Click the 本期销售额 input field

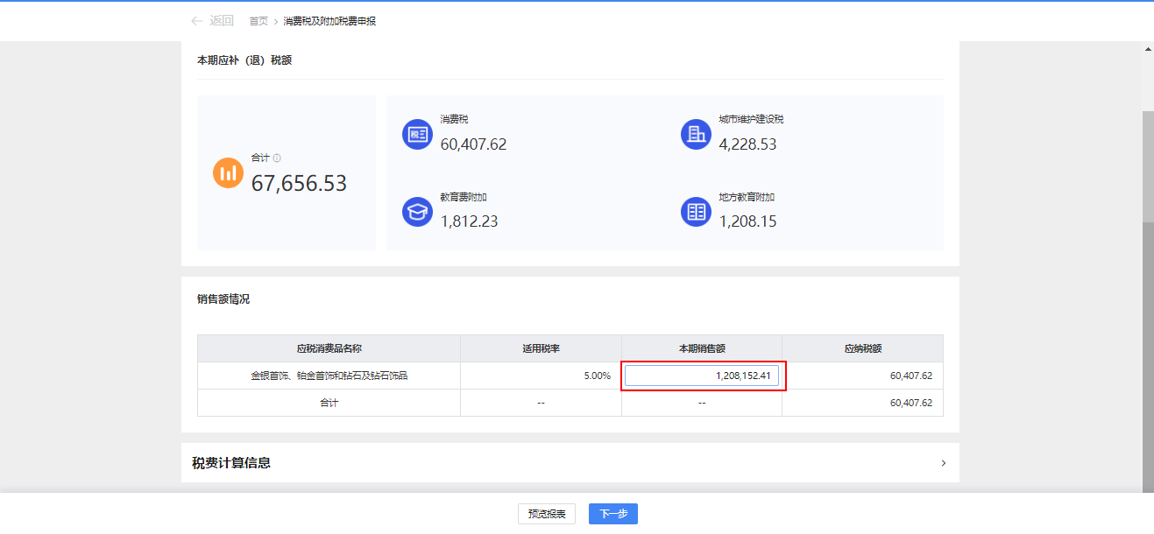702,376
